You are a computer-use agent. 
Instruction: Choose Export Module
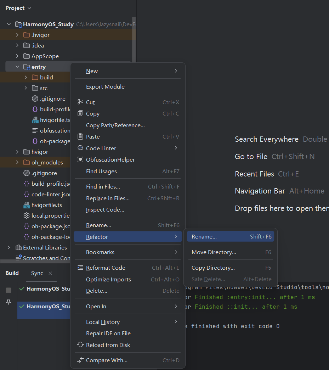[x=127, y=86]
